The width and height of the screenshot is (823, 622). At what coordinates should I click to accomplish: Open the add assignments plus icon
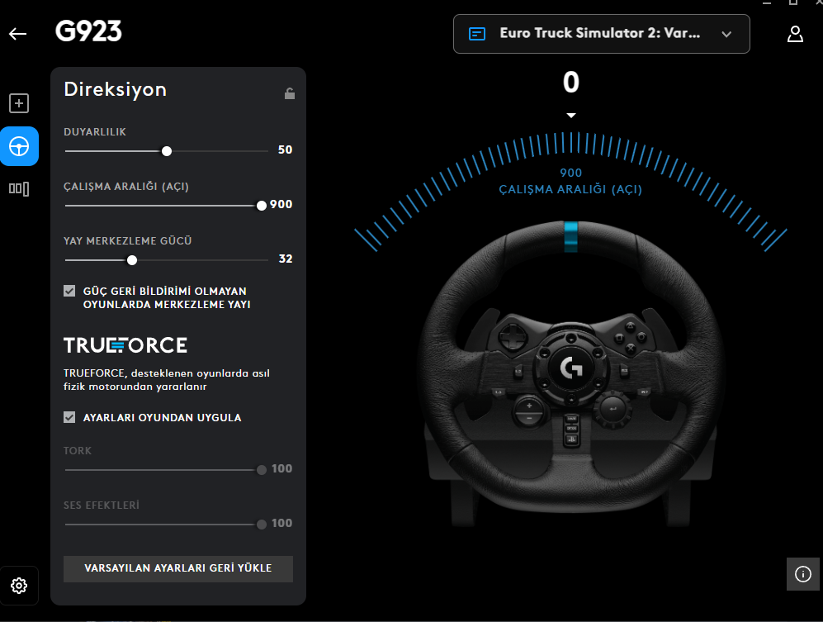[19, 103]
